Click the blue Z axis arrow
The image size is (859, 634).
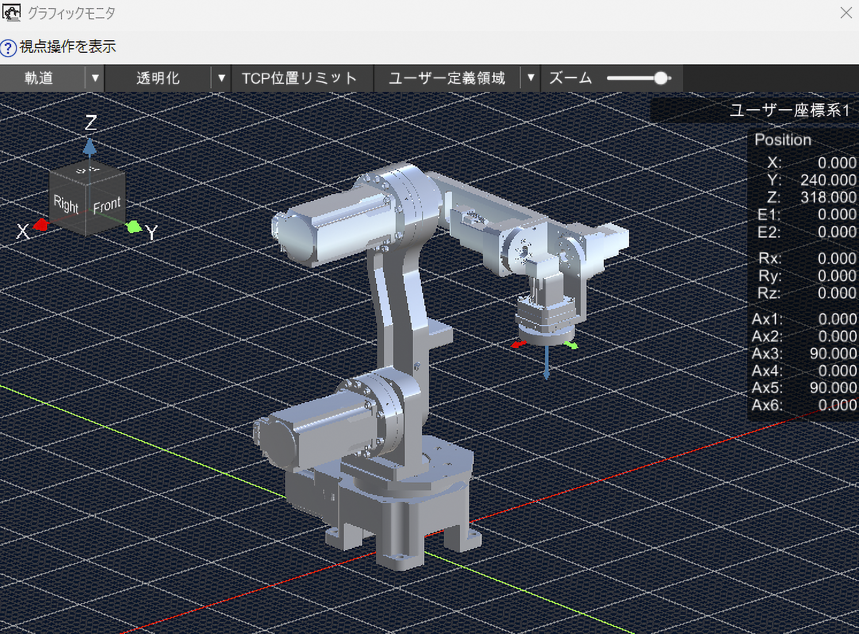[x=90, y=148]
